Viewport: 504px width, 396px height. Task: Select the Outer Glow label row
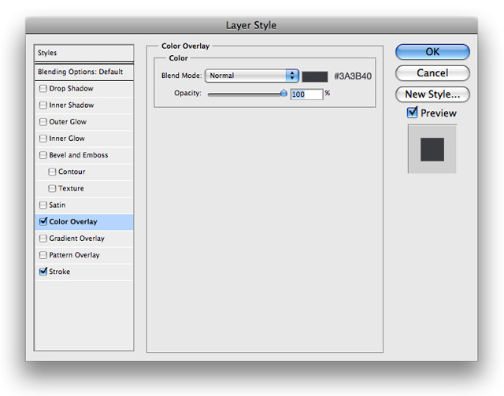tap(84, 122)
